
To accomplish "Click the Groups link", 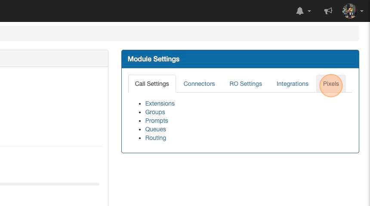I will tap(155, 112).
